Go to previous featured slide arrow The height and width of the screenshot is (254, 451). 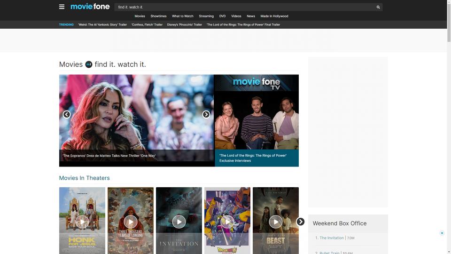[x=66, y=114]
